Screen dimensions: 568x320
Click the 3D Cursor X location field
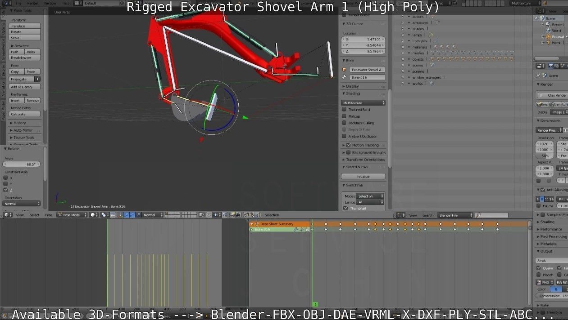[x=363, y=39]
